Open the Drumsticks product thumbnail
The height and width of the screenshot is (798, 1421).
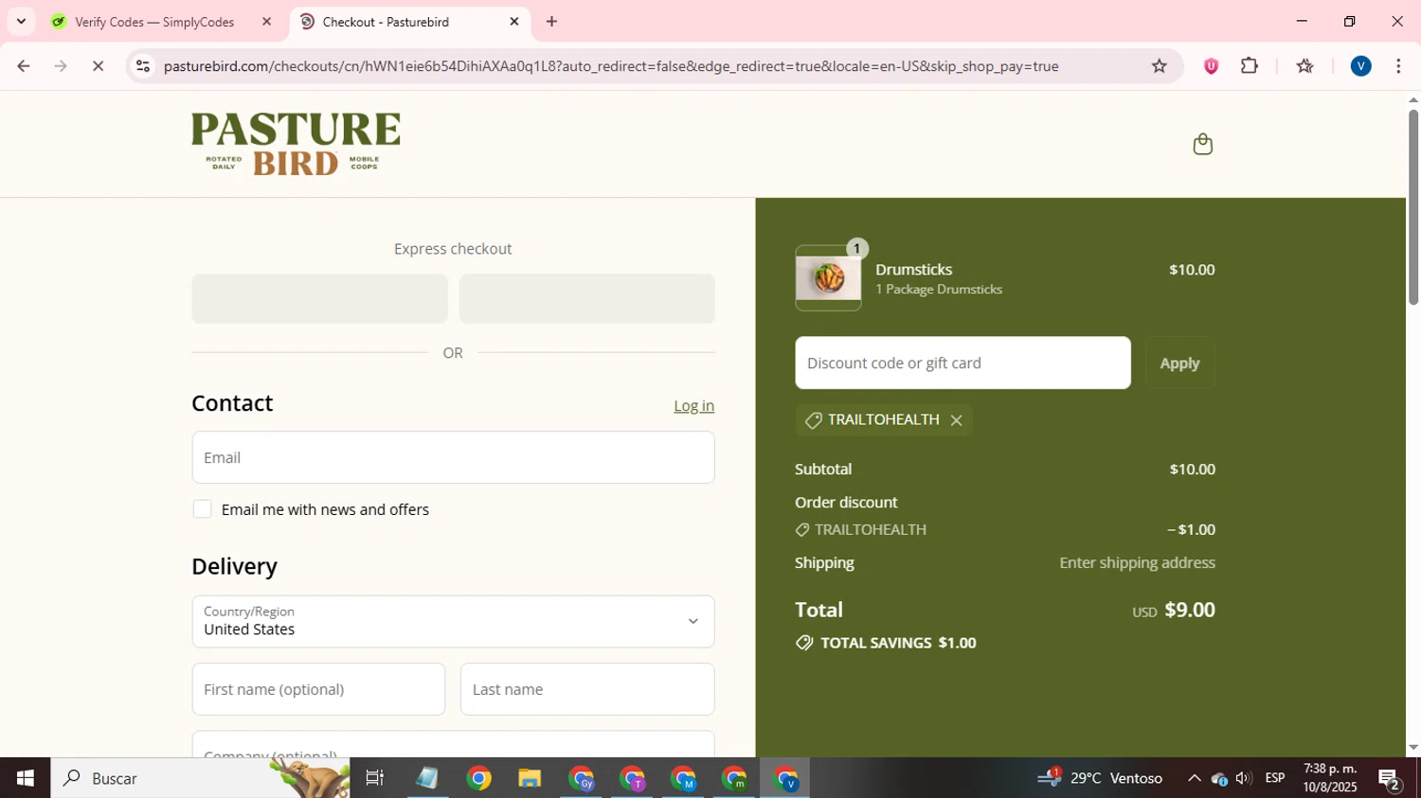pyautogui.click(x=828, y=277)
